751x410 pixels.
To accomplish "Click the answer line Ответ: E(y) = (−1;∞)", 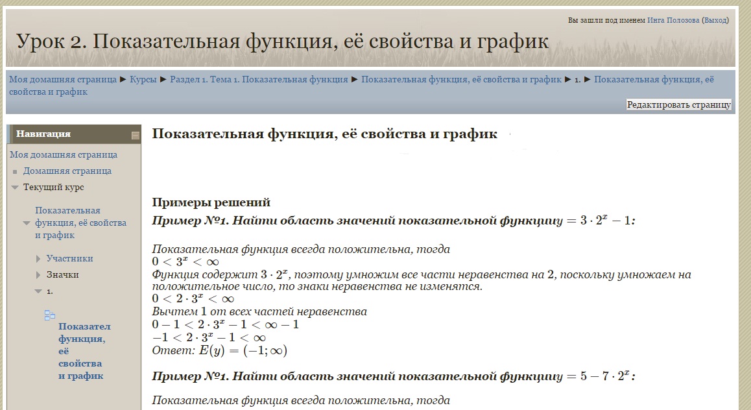I will (x=220, y=350).
